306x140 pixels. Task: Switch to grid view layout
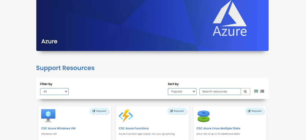256,91
